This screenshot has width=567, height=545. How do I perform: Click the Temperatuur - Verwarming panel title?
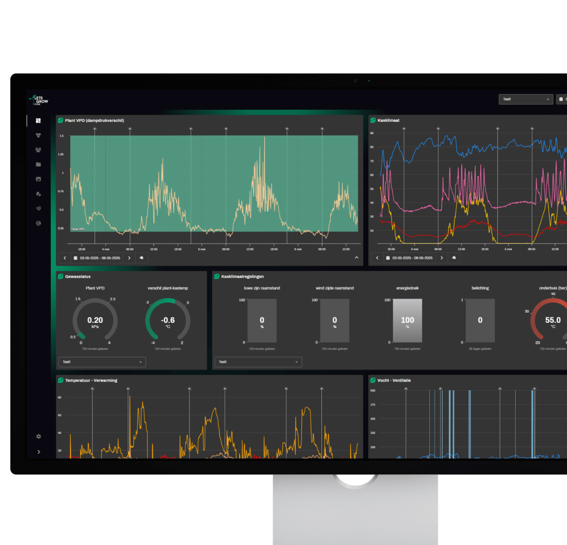coord(91,380)
